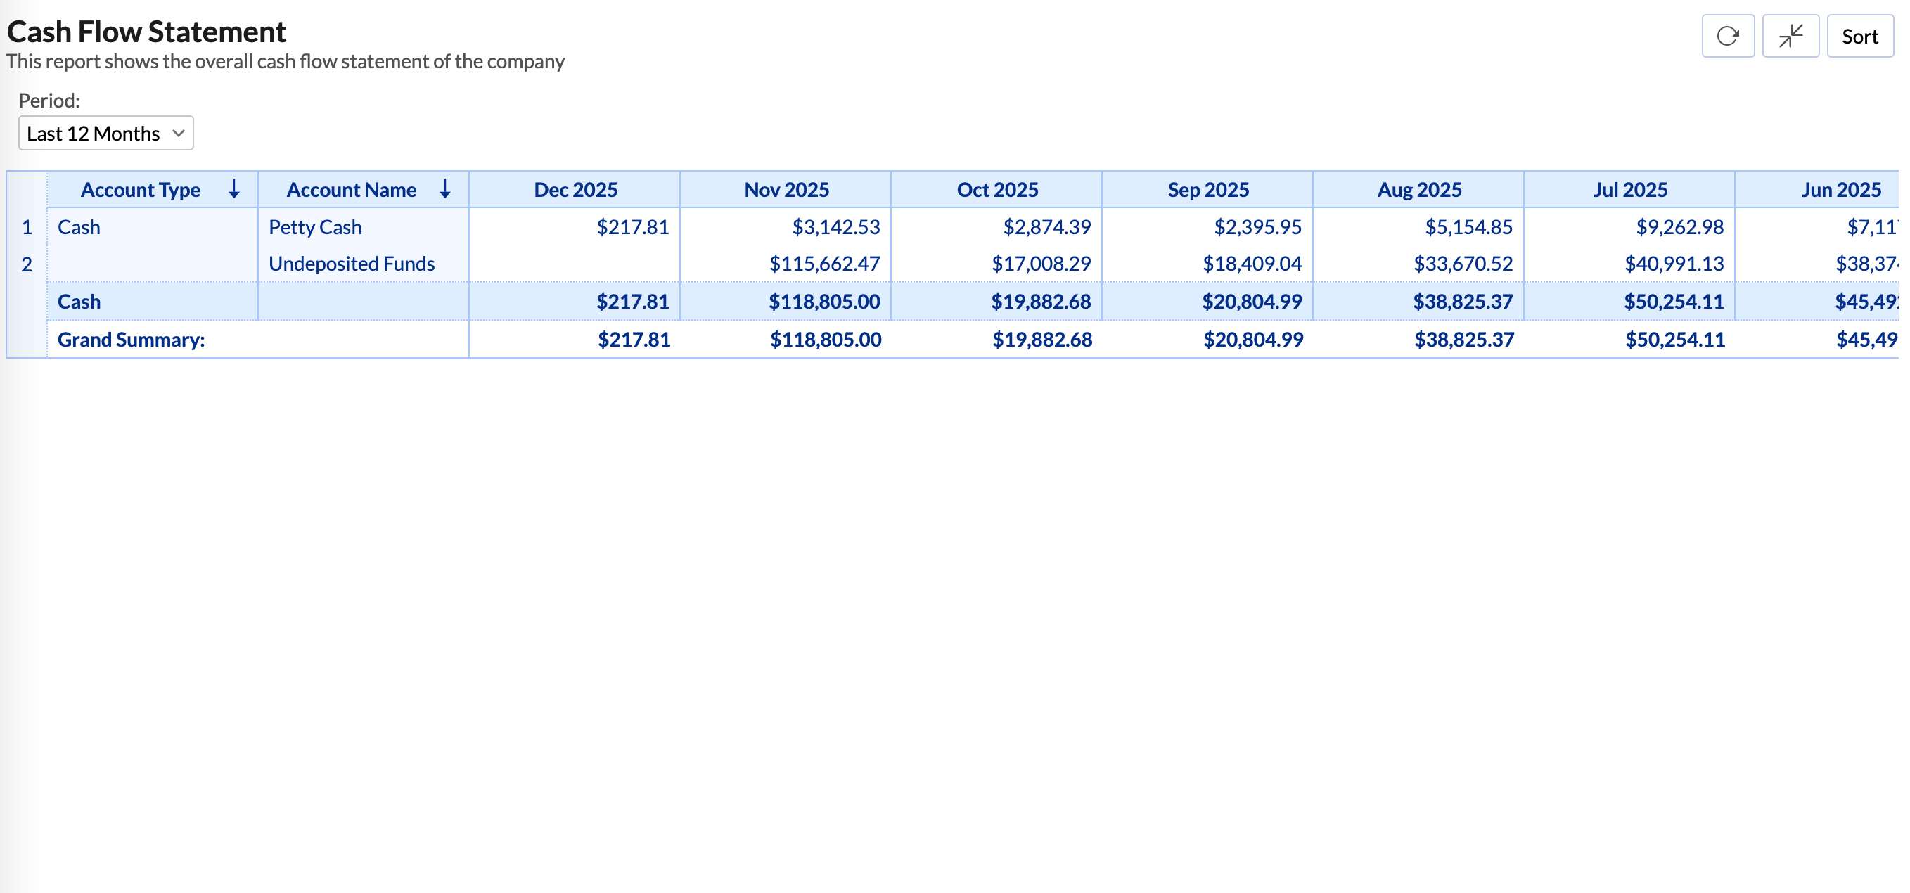Select row number 2
The height and width of the screenshot is (893, 1910).
(27, 262)
